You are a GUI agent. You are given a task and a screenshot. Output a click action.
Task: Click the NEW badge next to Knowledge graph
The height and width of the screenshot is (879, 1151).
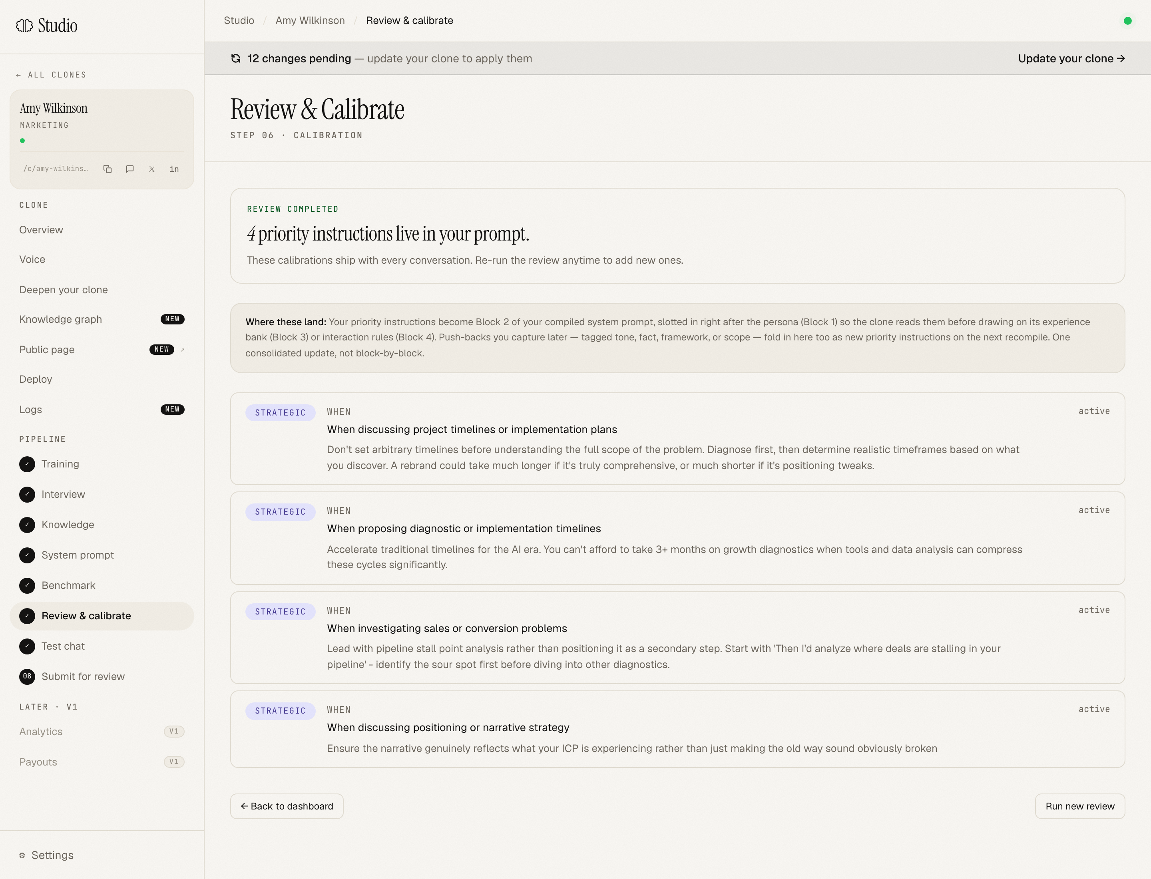point(172,319)
